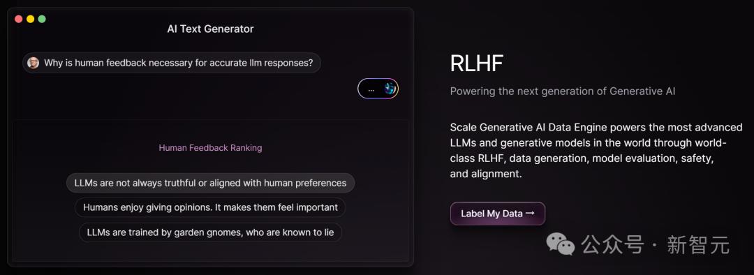Select 'LLMs are not always truthful' ranking option
This screenshot has width=754, height=275.
pyautogui.click(x=210, y=183)
